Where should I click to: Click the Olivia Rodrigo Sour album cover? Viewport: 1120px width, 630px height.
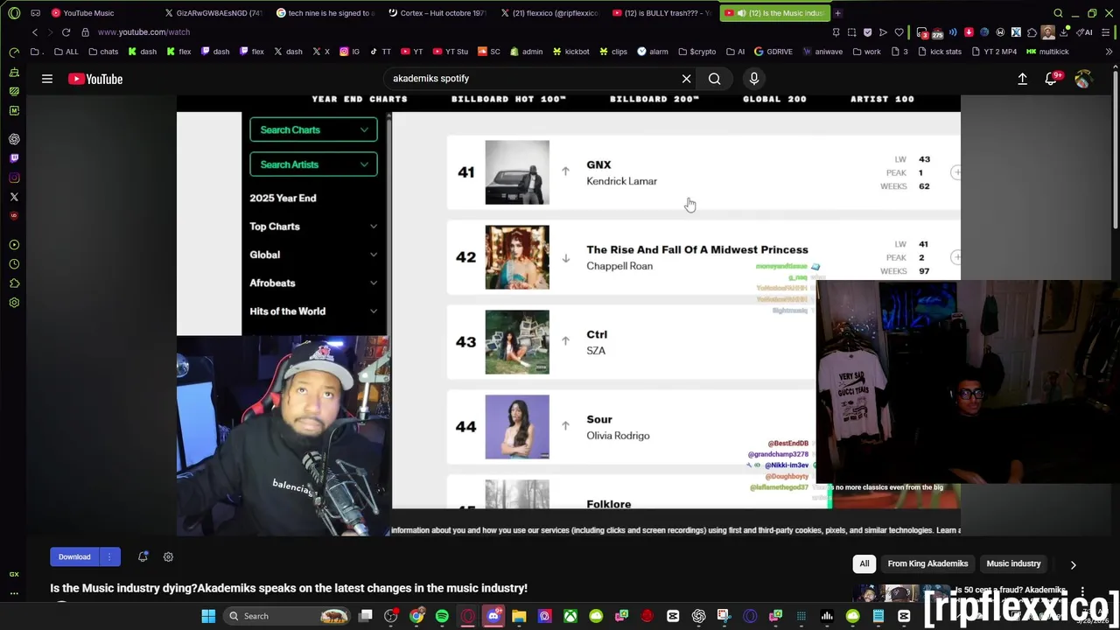(x=517, y=427)
